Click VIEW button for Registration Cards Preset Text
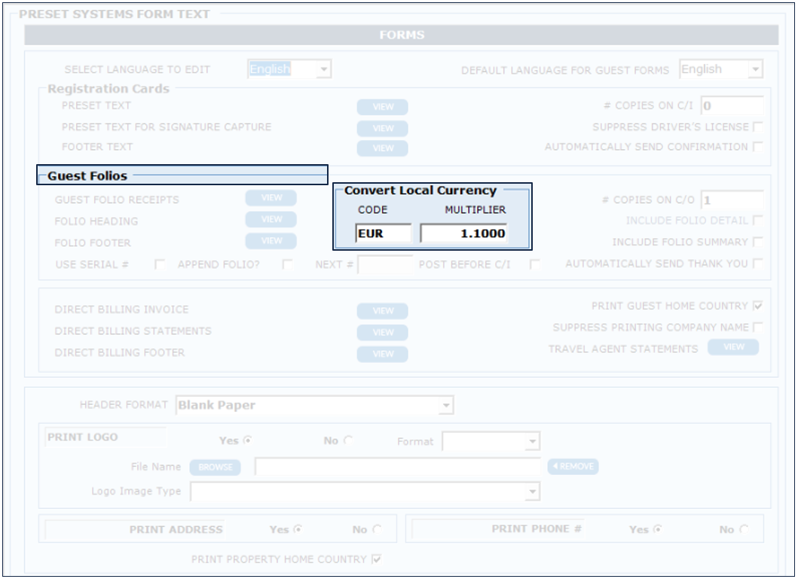798x579 pixels. 382,107
